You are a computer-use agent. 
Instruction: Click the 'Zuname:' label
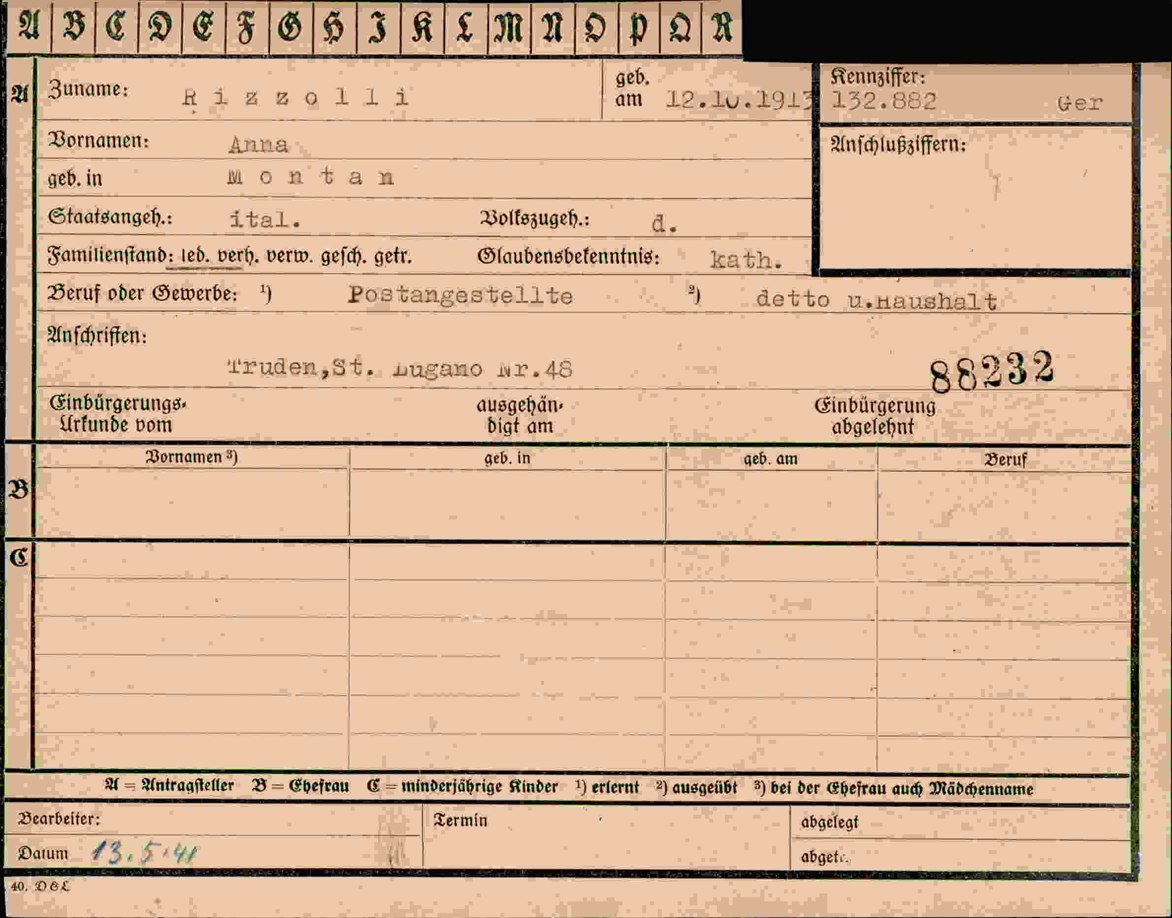(x=89, y=89)
